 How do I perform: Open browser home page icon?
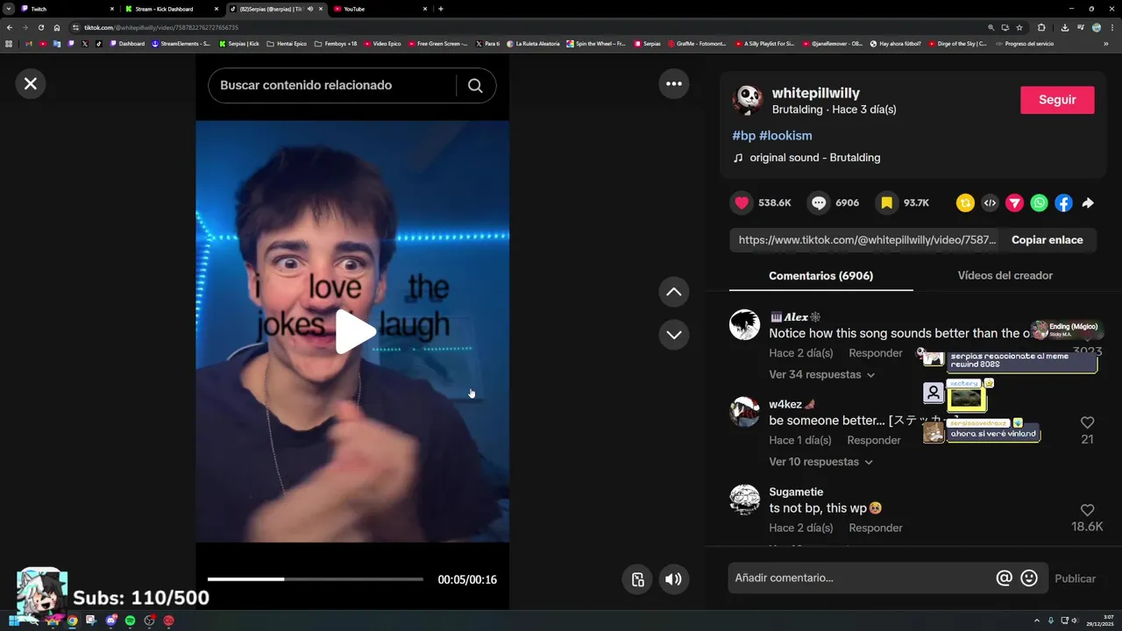(x=57, y=27)
